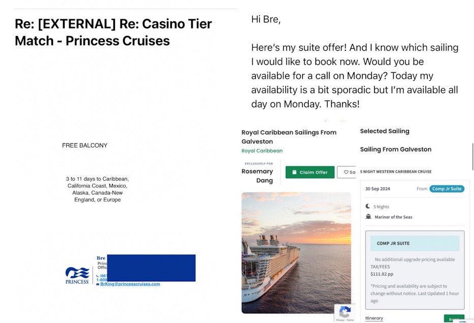Screen dimensions: 474x323
Task: Click the reCAPTCHA badge icon
Action: pyautogui.click(x=345, y=312)
